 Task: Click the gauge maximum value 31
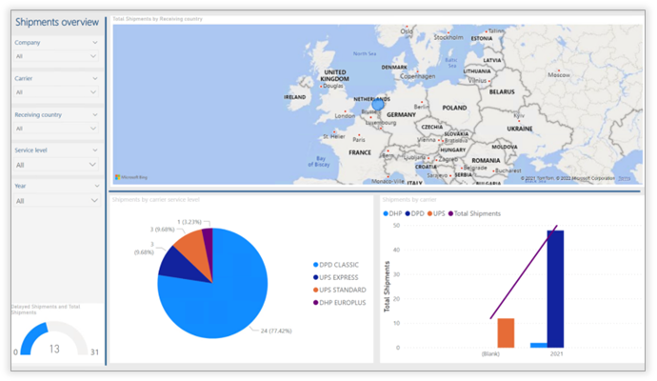[94, 352]
